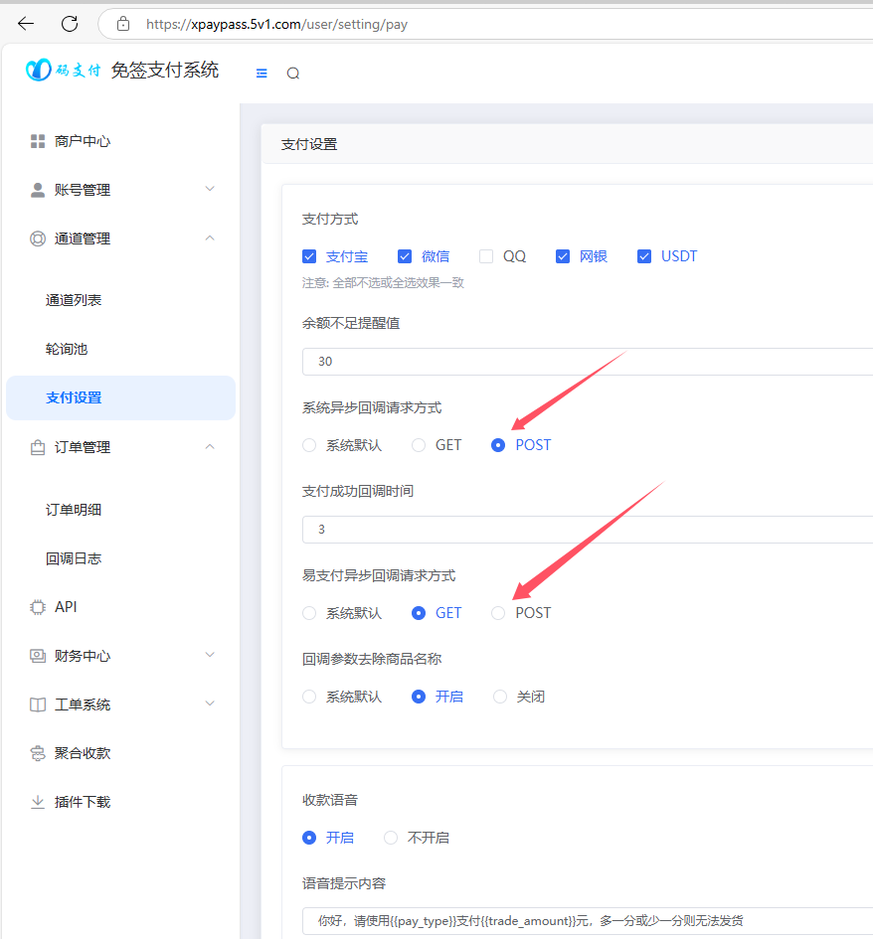Click the 免签支付系统 site title

[165, 71]
